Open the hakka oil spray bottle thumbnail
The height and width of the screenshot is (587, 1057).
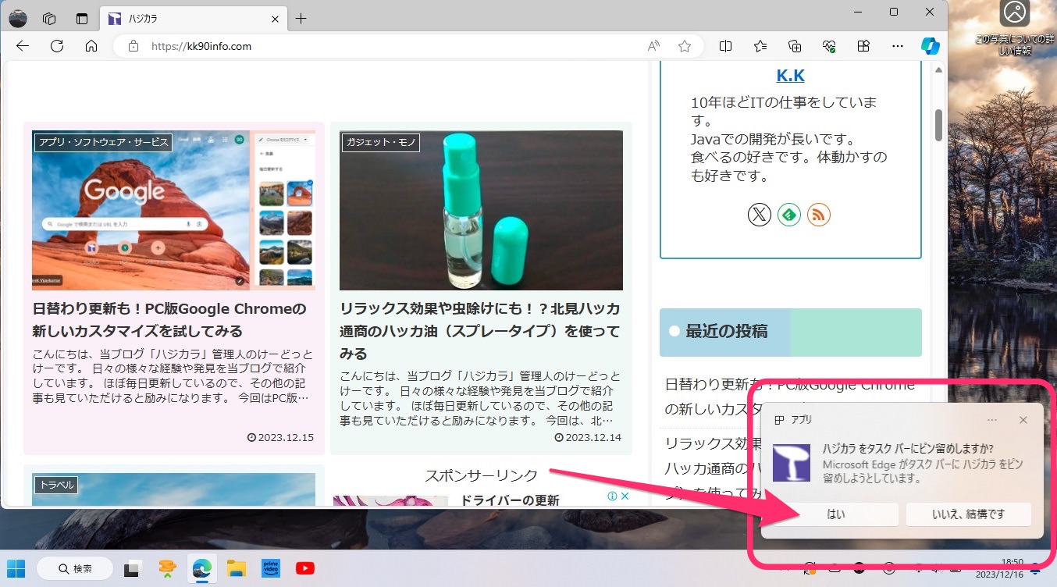(481, 210)
